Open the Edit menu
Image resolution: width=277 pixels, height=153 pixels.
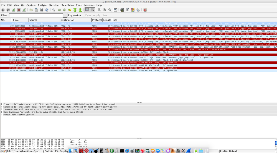(x=9, y=5)
